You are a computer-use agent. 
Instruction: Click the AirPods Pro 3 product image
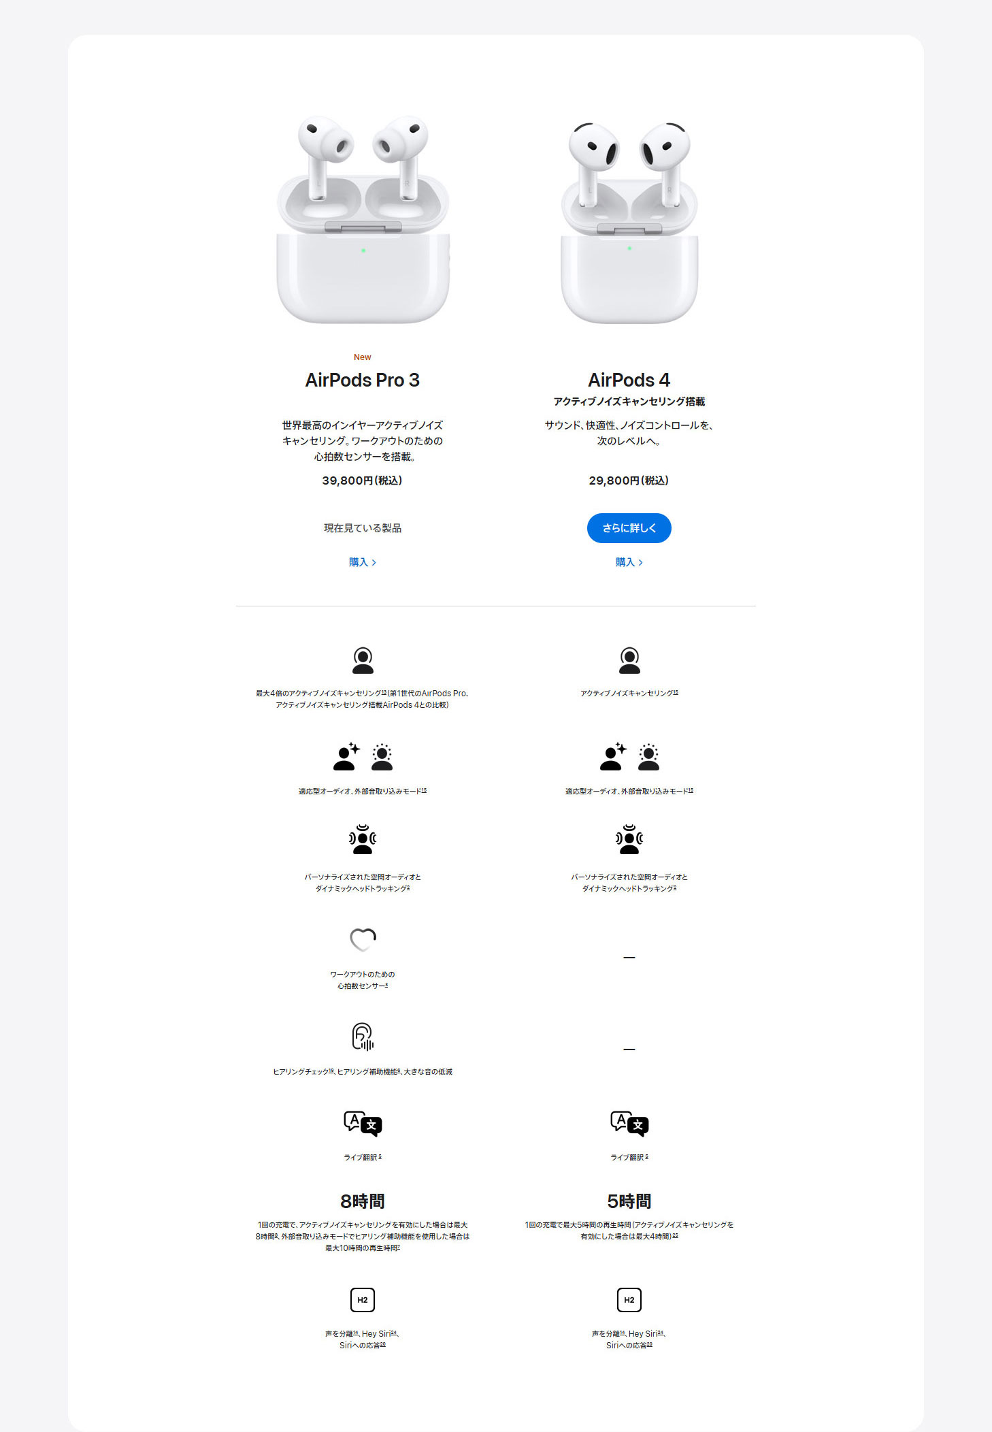[363, 219]
